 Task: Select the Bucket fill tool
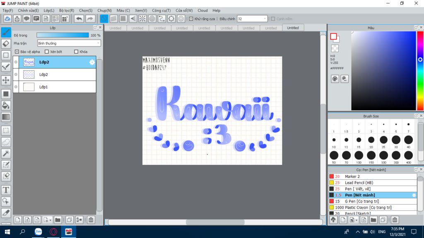pyautogui.click(x=6, y=105)
